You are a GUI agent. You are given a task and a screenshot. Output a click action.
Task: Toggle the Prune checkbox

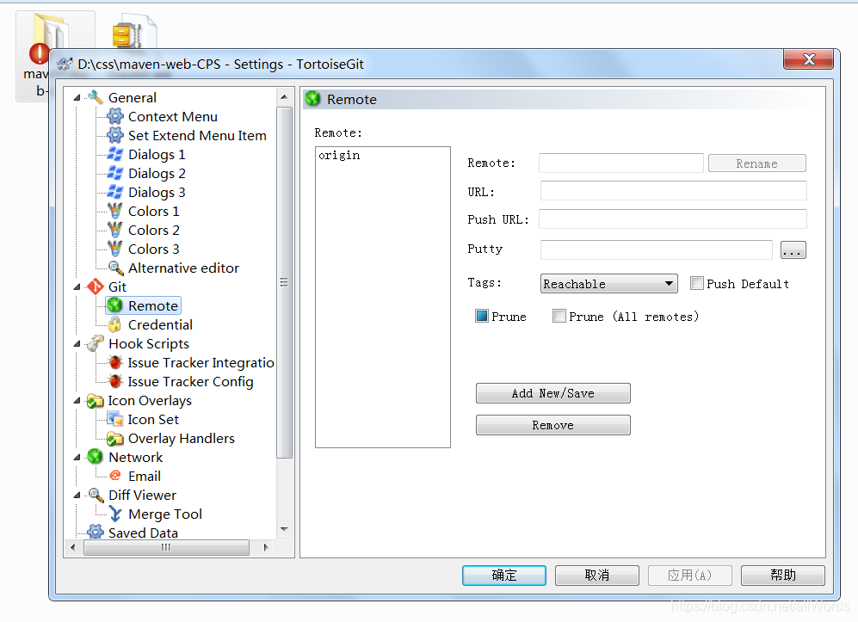point(482,316)
